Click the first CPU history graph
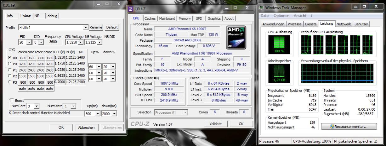This screenshot has width=386, height=146. 306,44
